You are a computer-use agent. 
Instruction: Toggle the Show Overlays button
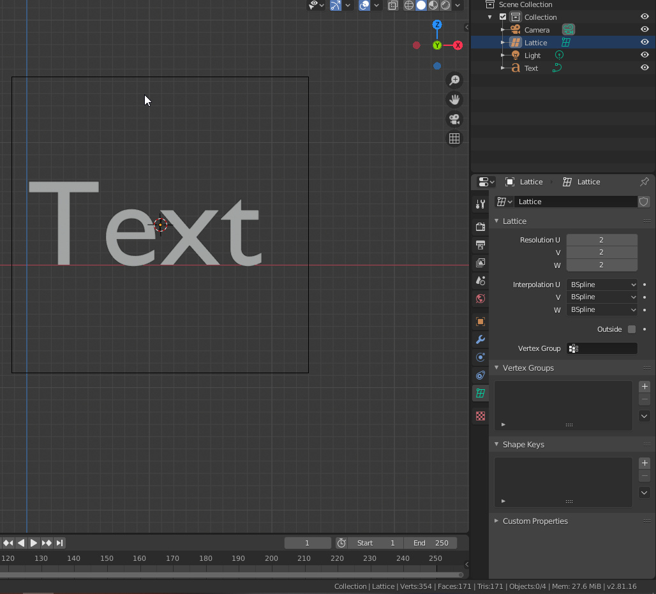tap(364, 5)
